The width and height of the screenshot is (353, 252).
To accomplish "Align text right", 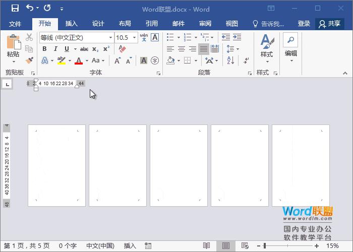I will [193, 49].
